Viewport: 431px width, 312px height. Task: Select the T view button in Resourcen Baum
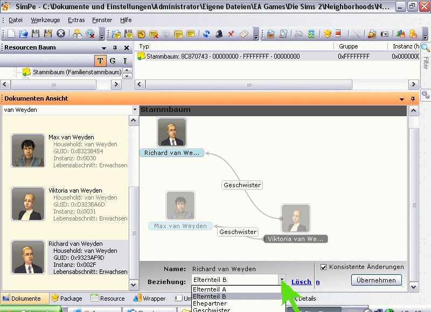coord(101,60)
